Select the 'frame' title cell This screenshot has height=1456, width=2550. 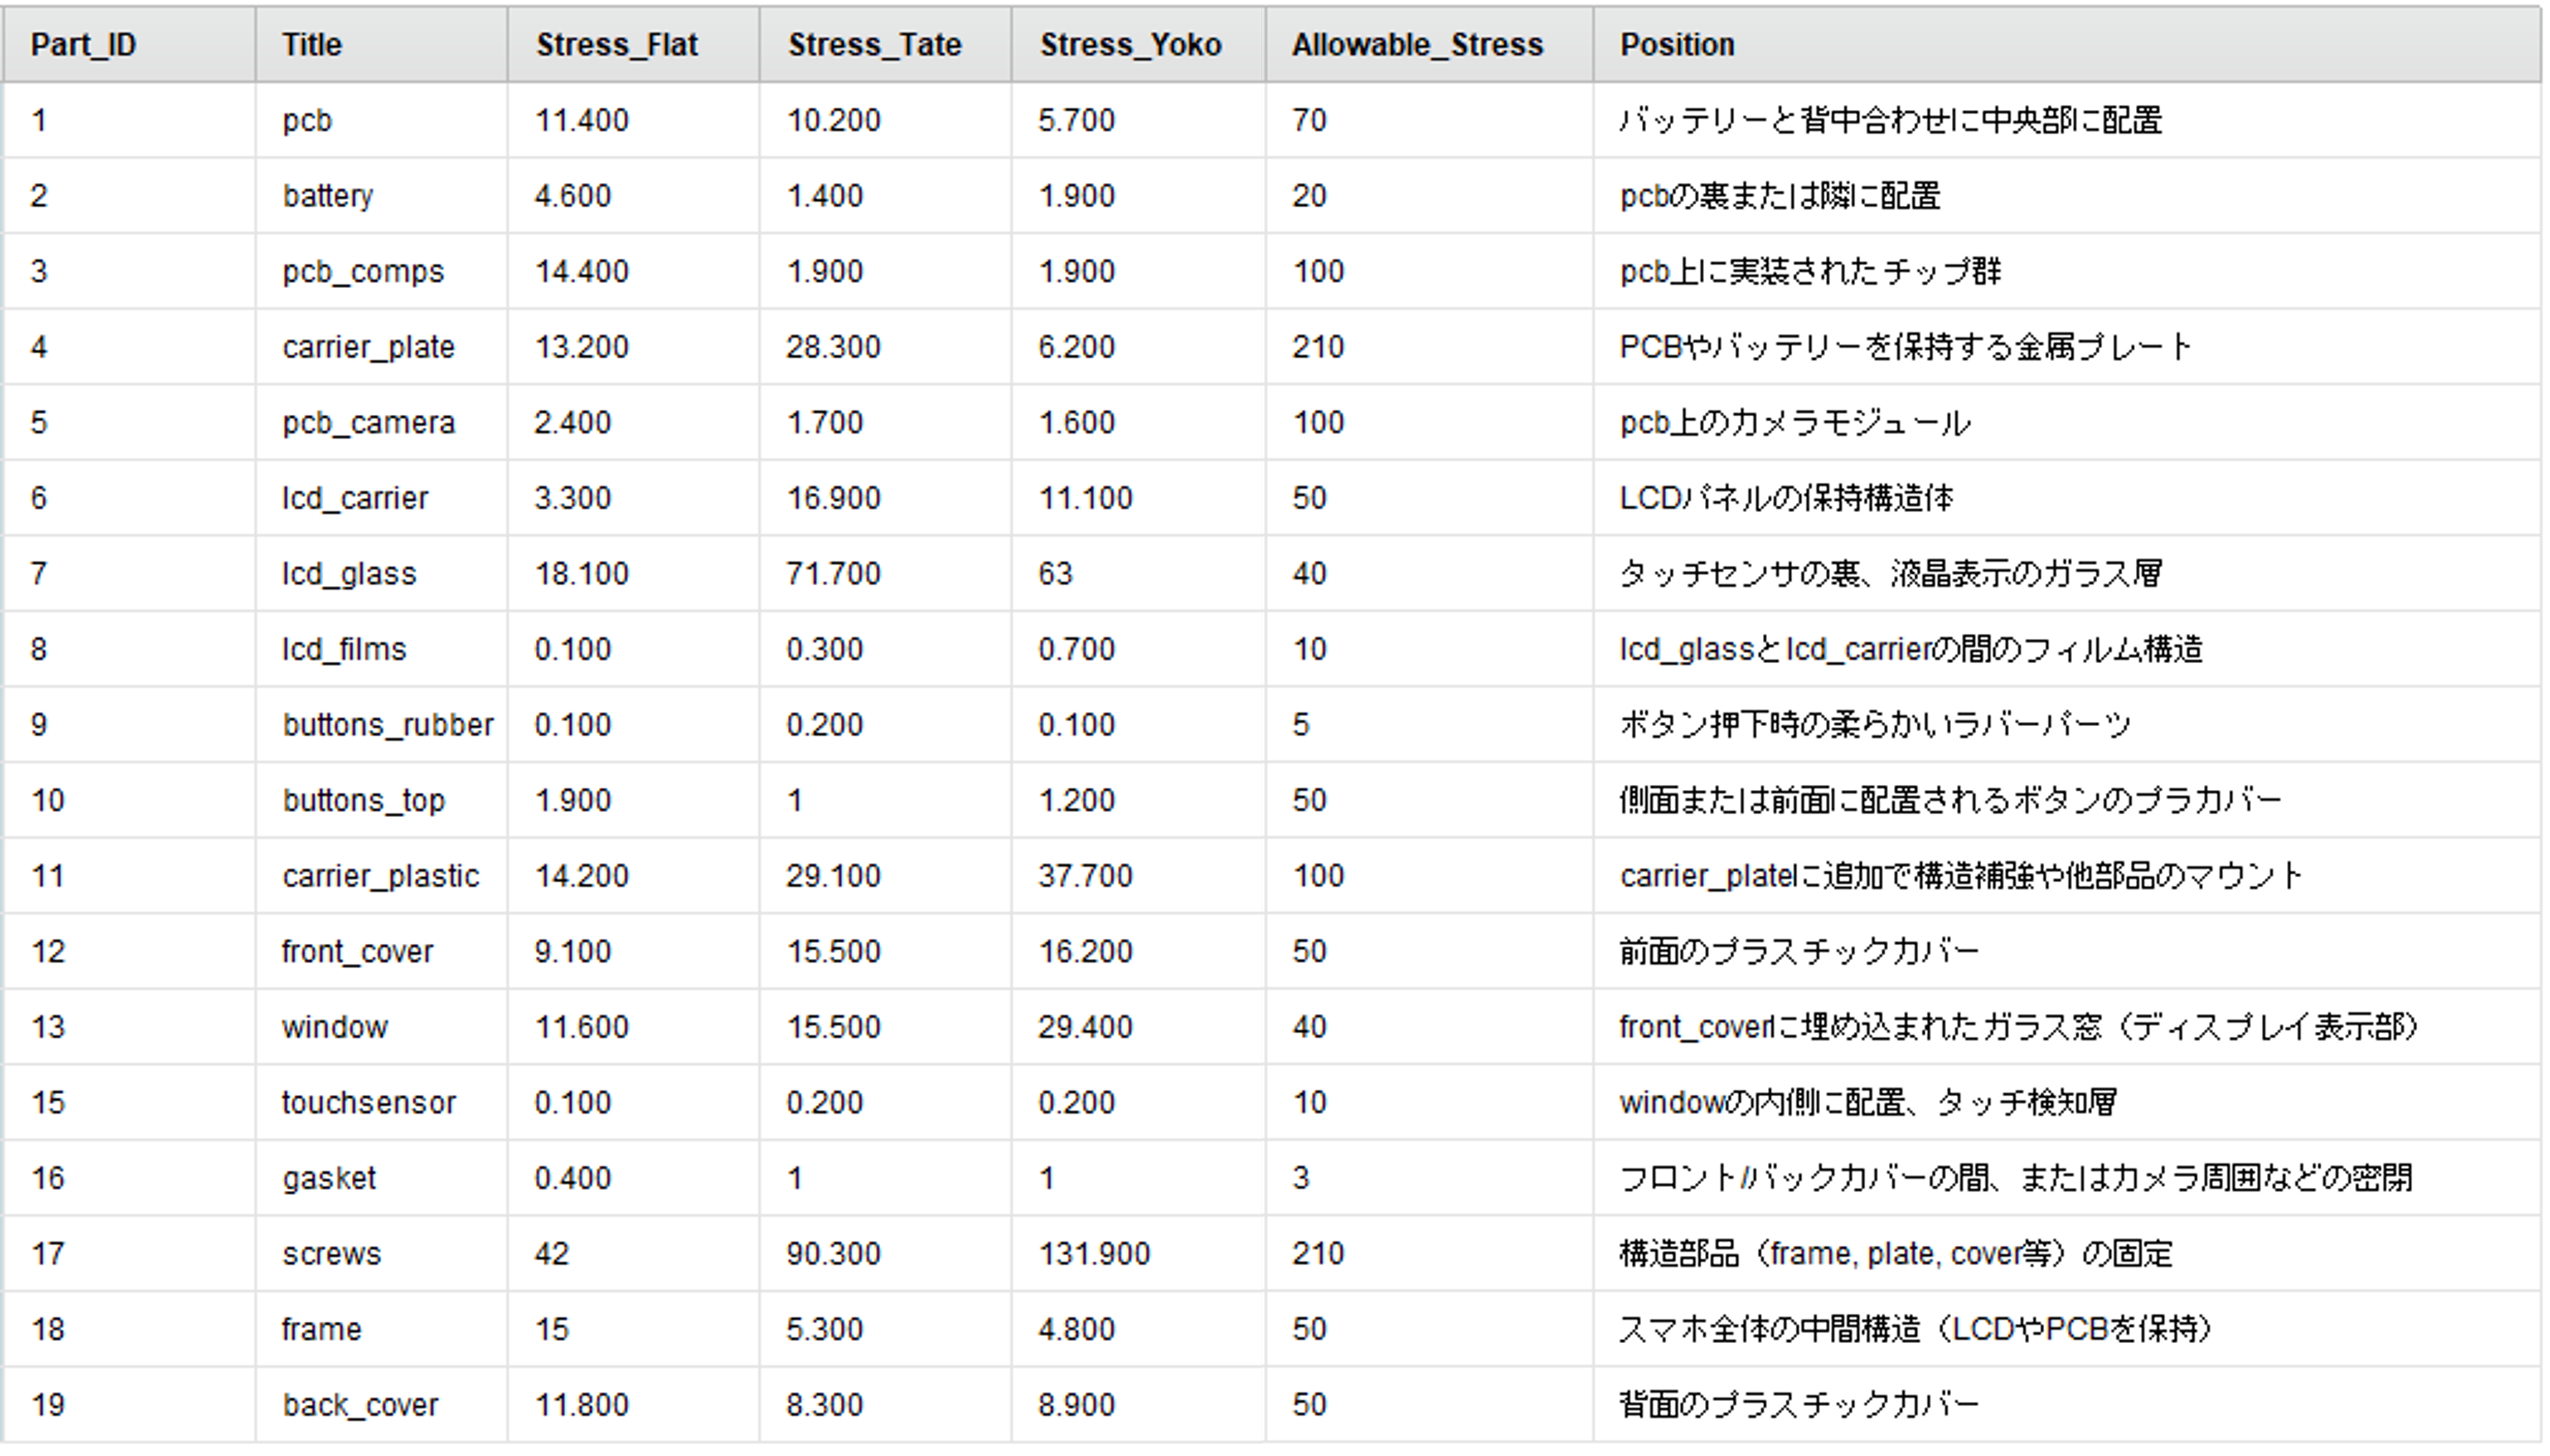(381, 1329)
